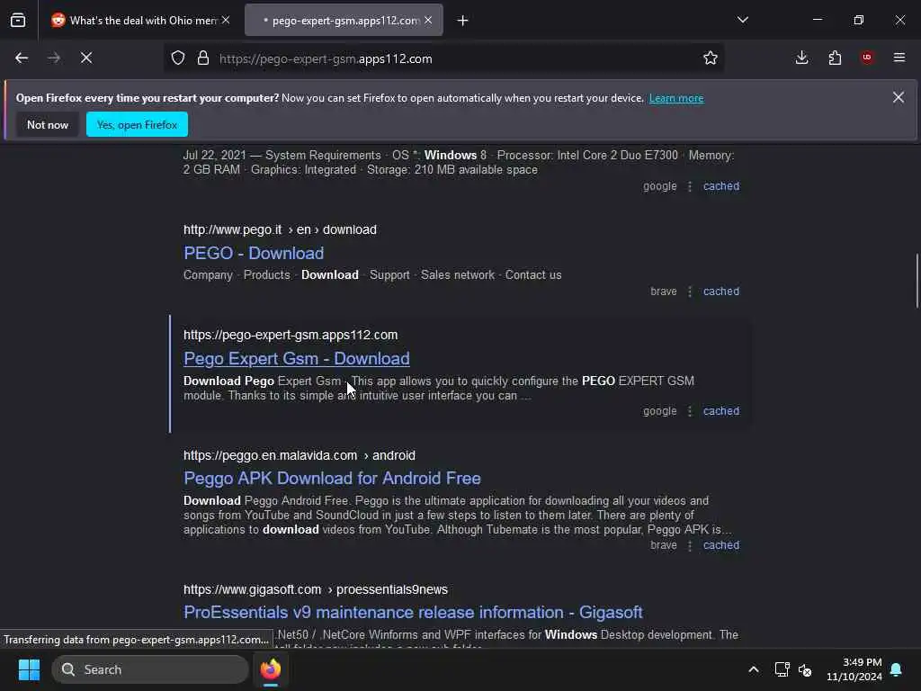Image resolution: width=921 pixels, height=691 pixels.
Task: Open the Firefox hamburger menu
Action: pos(899,58)
